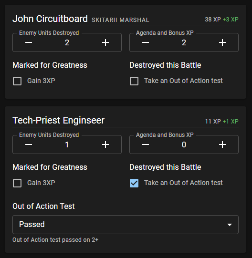The height and width of the screenshot is (258, 252).
Task: Increase John Circuitboard's Agenda and Bonus XP
Action: (222, 42)
